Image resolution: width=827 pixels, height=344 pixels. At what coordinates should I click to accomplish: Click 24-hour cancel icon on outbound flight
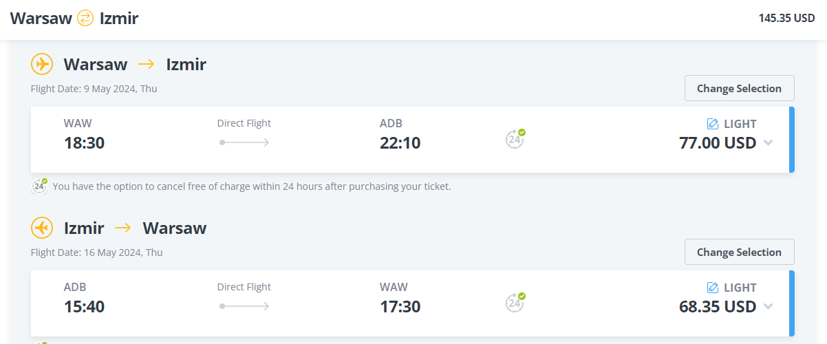[515, 139]
